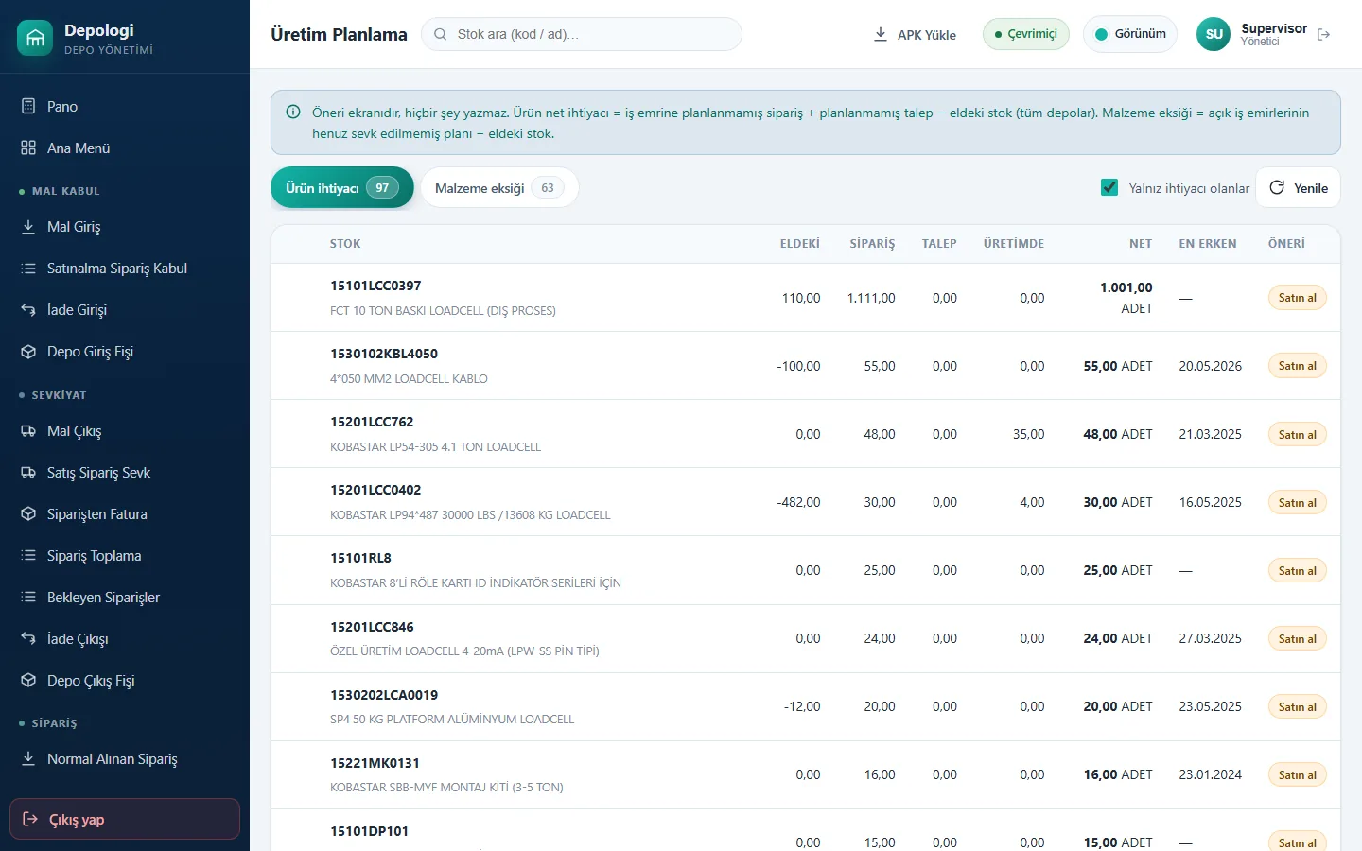Click Satın al for 15201LCC0402
The width and height of the screenshot is (1362, 851).
pyautogui.click(x=1297, y=502)
